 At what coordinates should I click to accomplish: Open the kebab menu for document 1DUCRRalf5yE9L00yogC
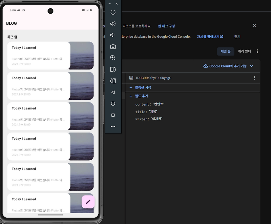click(254, 78)
